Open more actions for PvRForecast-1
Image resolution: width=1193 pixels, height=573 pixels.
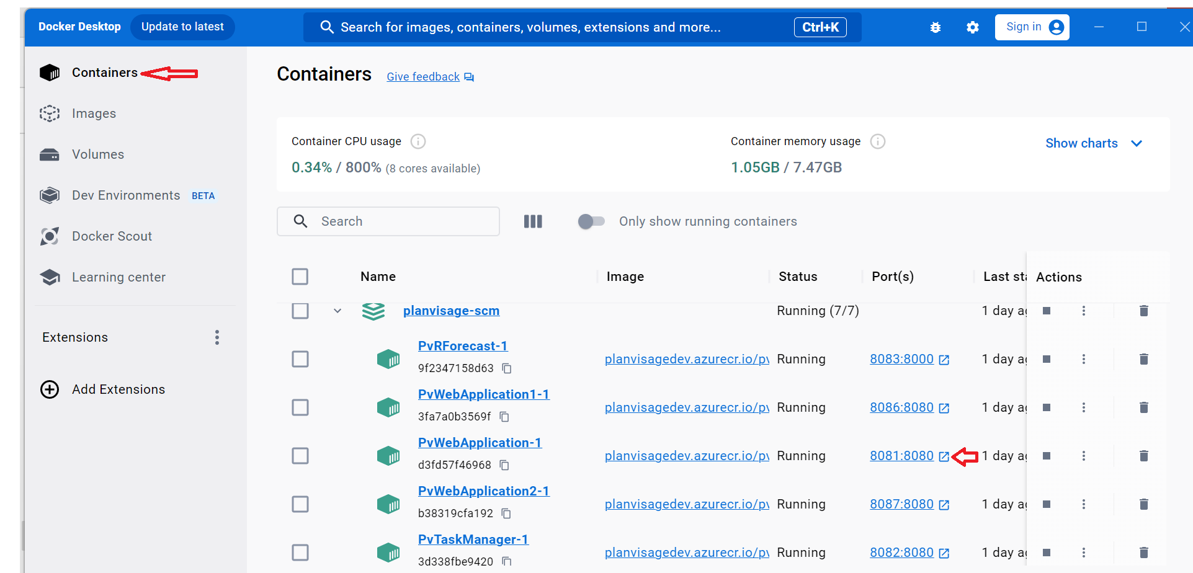(x=1084, y=359)
